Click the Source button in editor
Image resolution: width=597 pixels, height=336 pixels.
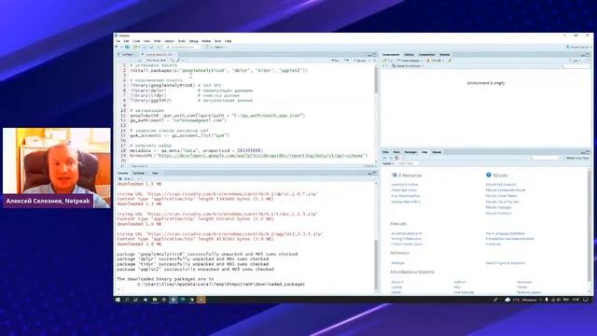360,60
